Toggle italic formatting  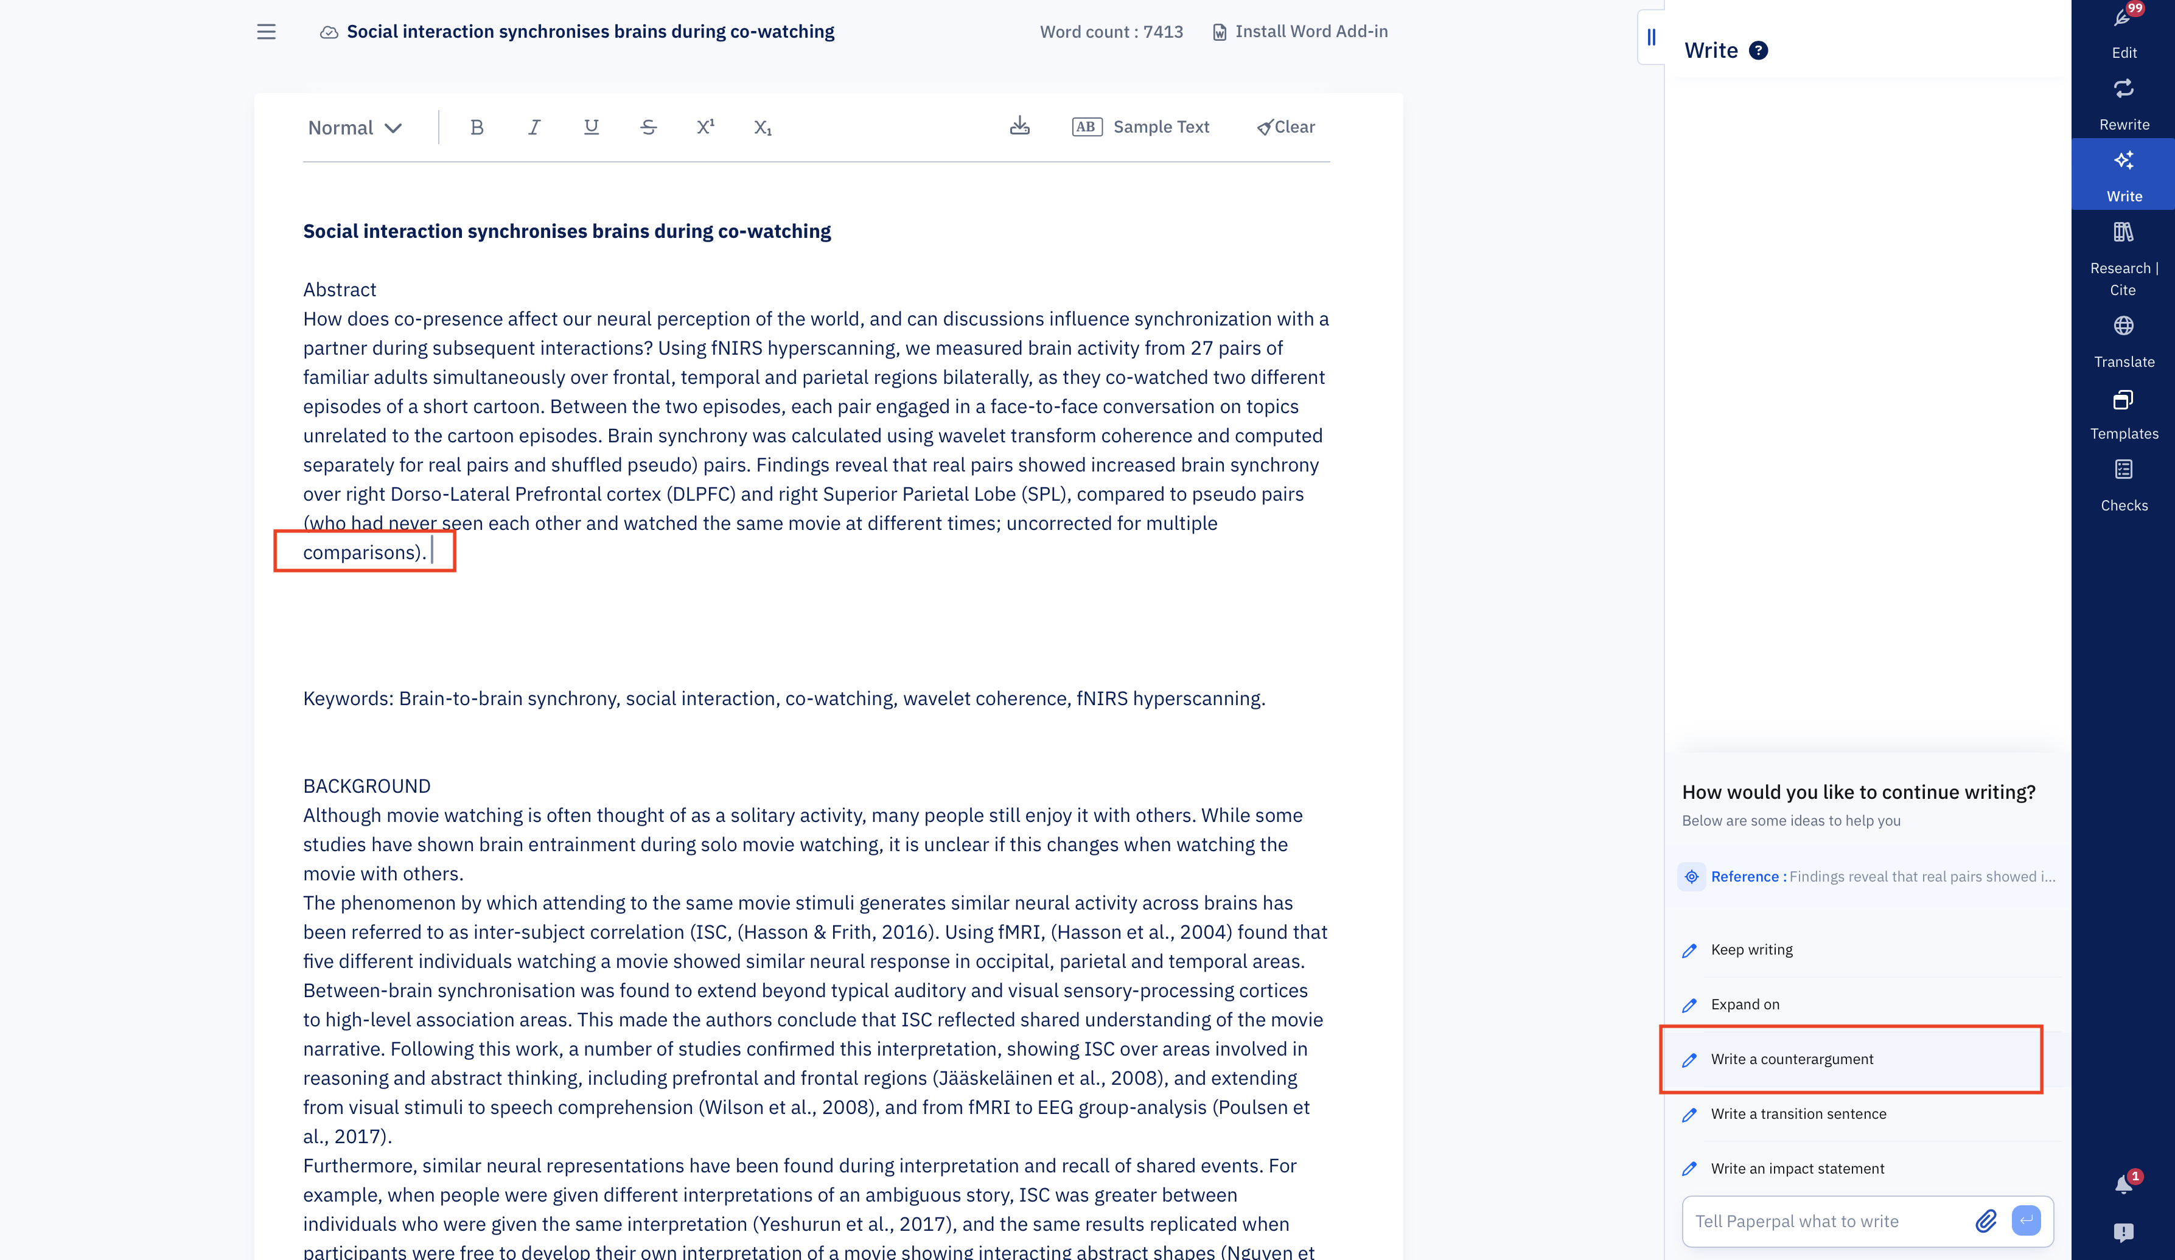click(534, 127)
